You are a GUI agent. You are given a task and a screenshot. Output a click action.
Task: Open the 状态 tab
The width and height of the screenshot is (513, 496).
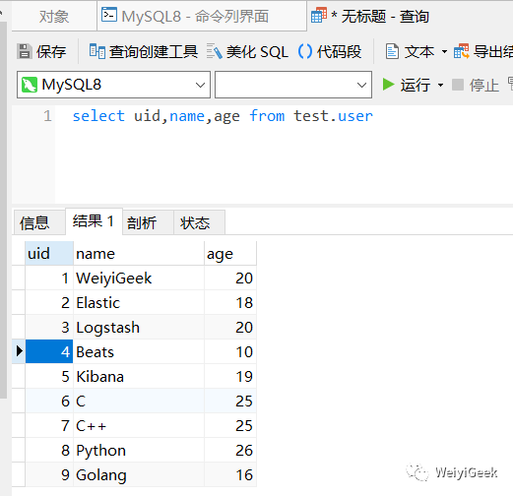pos(195,223)
